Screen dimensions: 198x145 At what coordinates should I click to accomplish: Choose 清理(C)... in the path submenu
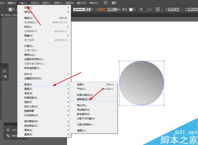click(94, 130)
